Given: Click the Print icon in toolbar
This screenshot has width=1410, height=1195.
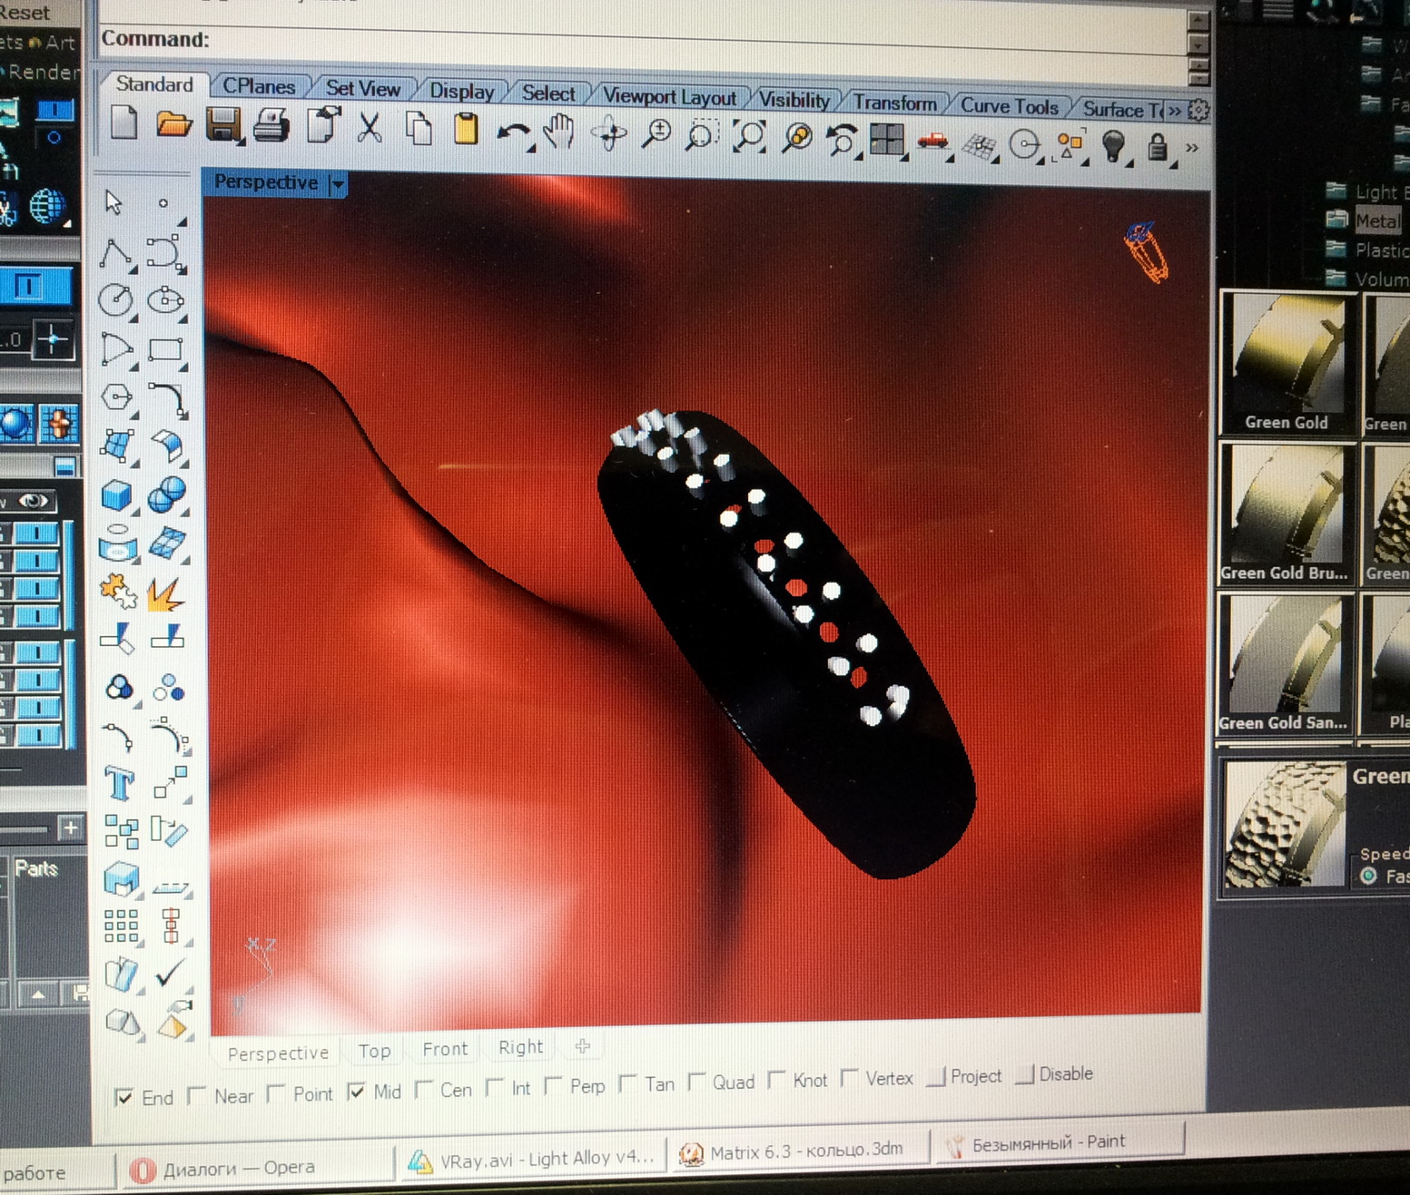Looking at the screenshot, I should (271, 125).
